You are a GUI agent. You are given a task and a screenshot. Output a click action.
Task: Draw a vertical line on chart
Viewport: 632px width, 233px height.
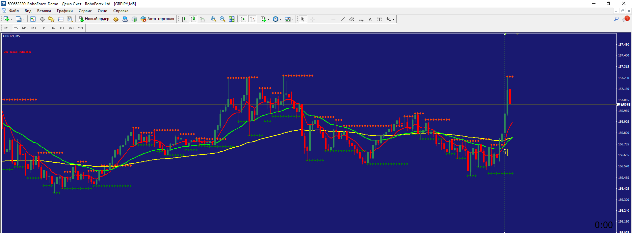324,19
